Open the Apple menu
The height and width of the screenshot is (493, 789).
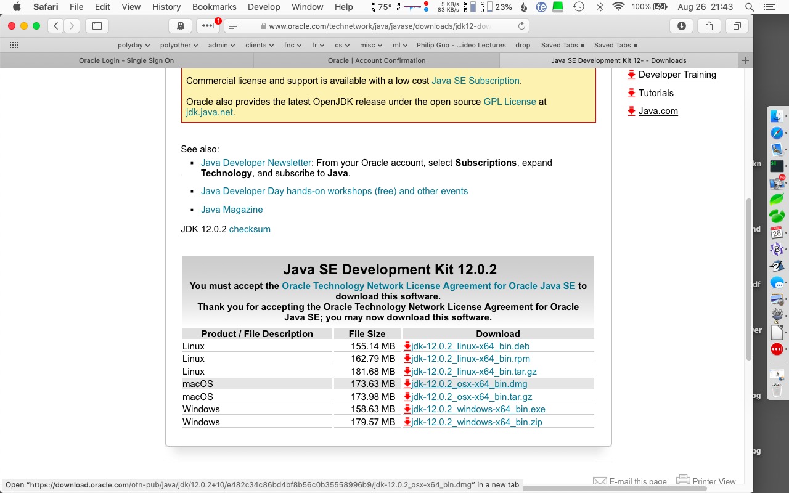click(17, 7)
